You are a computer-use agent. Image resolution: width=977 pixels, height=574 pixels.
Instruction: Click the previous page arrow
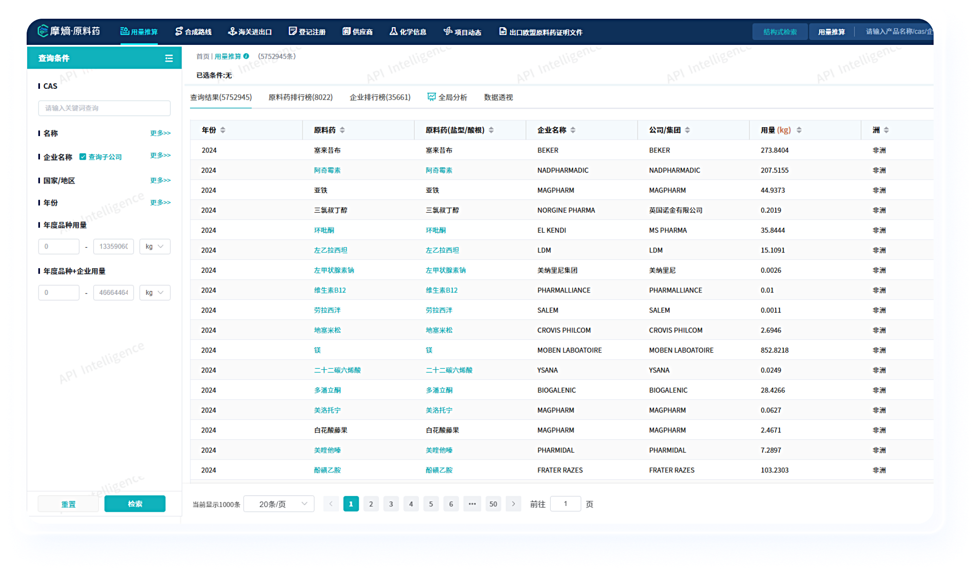331,504
